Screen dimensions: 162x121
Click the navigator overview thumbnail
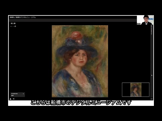[x=136, y=90]
